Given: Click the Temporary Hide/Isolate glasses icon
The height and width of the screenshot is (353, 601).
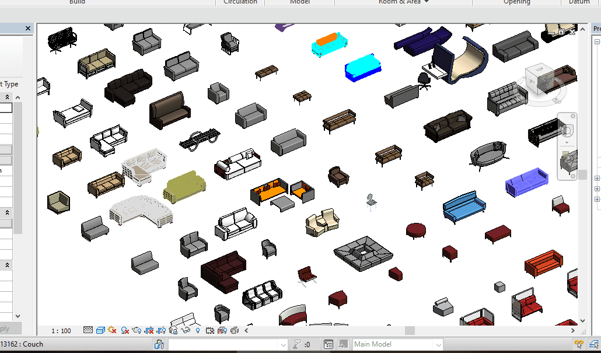Looking at the screenshot, I should [186, 331].
